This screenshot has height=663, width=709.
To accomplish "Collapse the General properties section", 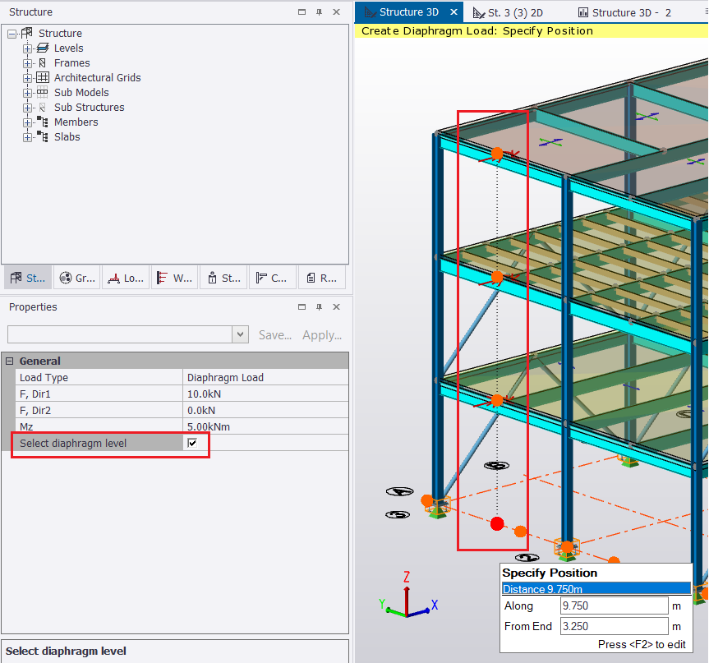I will point(10,361).
